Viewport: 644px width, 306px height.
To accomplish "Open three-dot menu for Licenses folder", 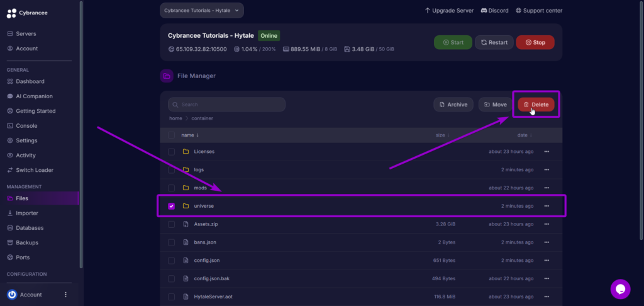I will coord(547,152).
